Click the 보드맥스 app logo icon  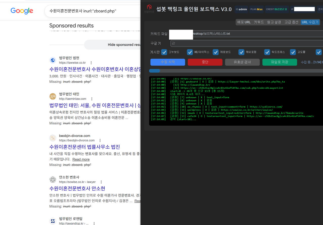pos(149,7)
